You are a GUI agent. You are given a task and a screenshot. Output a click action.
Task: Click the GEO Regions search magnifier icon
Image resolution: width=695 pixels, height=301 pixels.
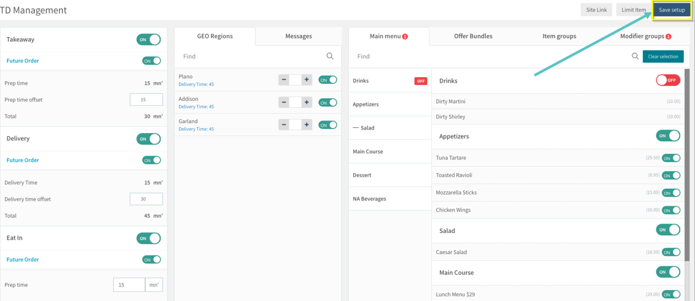point(329,56)
